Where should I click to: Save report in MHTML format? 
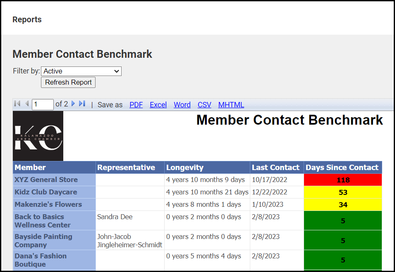coord(231,105)
